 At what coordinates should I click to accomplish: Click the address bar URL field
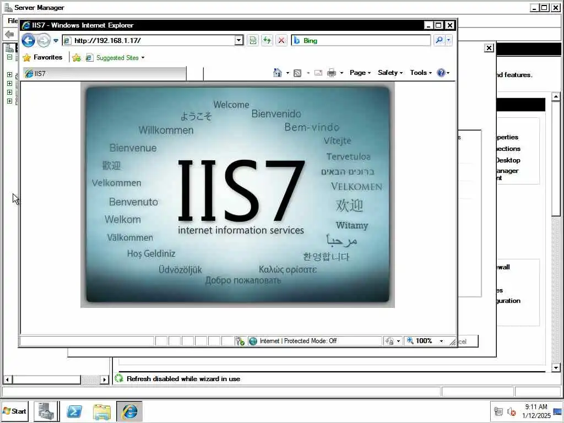click(x=149, y=40)
